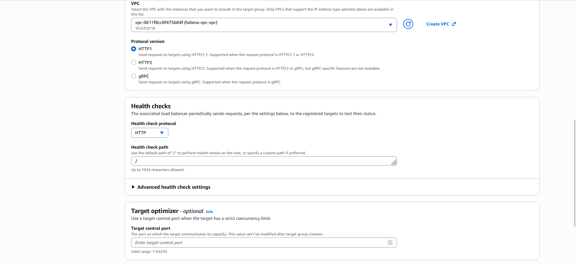Image resolution: width=576 pixels, height=264 pixels.
Task: Click the HTTP1 radio label text
Action: coord(145,49)
